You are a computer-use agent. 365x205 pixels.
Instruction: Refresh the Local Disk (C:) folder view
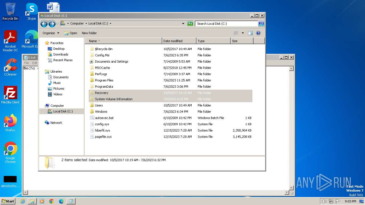(x=190, y=24)
